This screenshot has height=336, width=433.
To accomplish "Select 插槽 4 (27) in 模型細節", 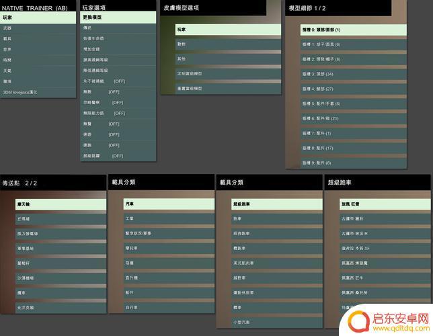I will pyautogui.click(x=354, y=89).
